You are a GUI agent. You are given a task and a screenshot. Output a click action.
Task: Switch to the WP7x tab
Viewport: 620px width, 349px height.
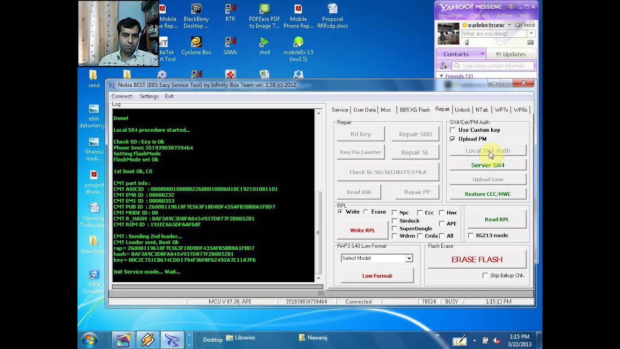pos(501,110)
